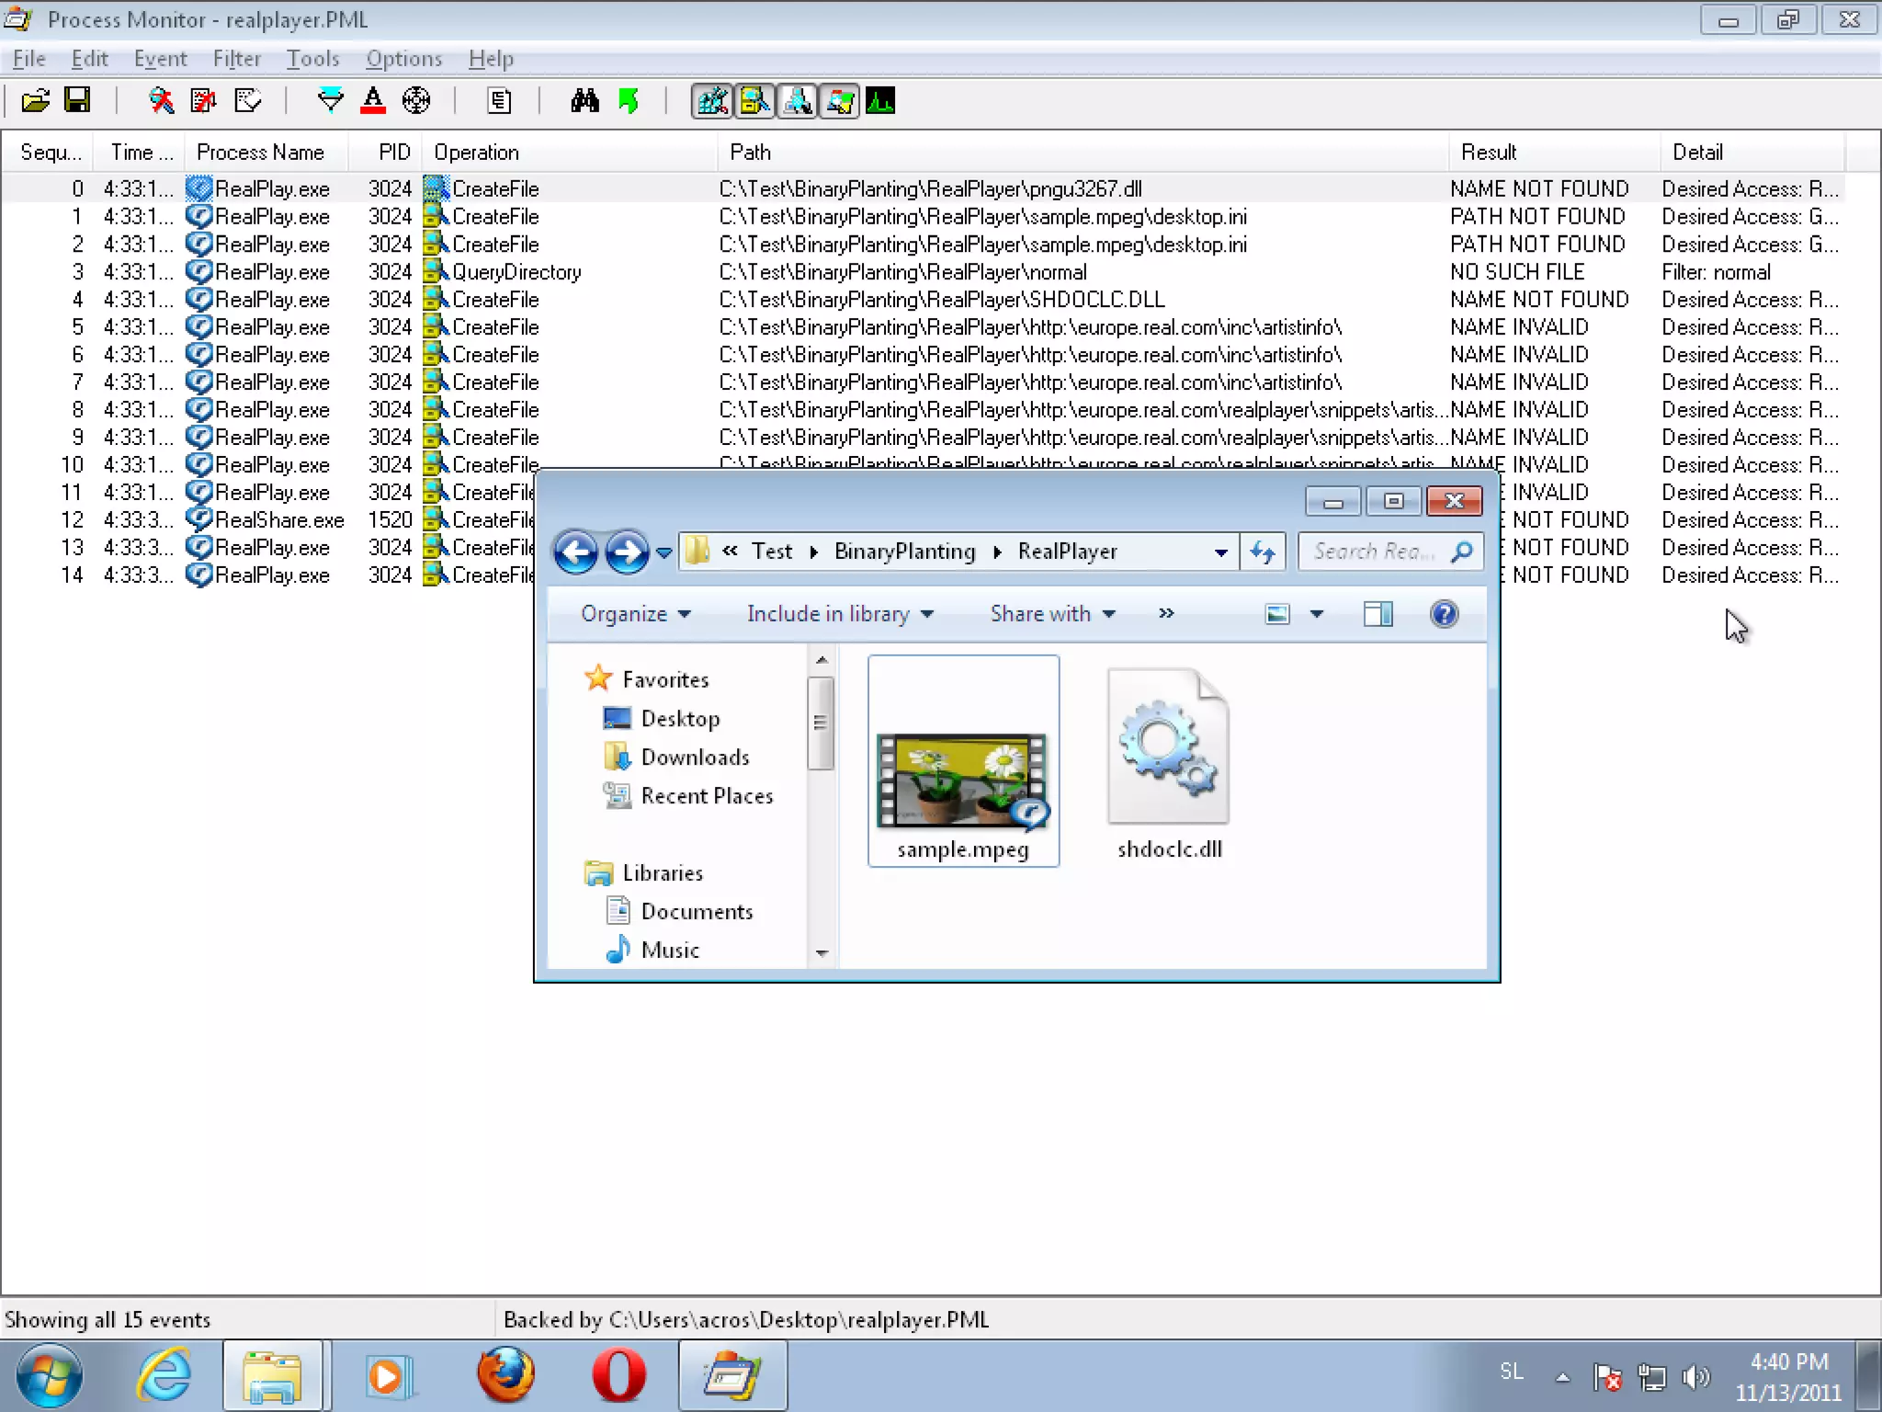Click the Clear display eraser icon

click(x=247, y=100)
